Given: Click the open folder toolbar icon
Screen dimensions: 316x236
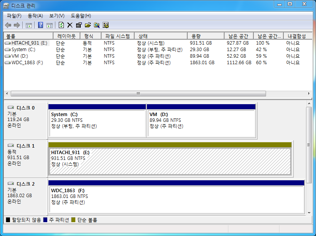Looking at the screenshot, I should tap(88, 25).
